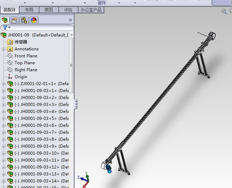
Task: Expand the JH0001-09-03<3> component
Action: click(x=3, y=105)
